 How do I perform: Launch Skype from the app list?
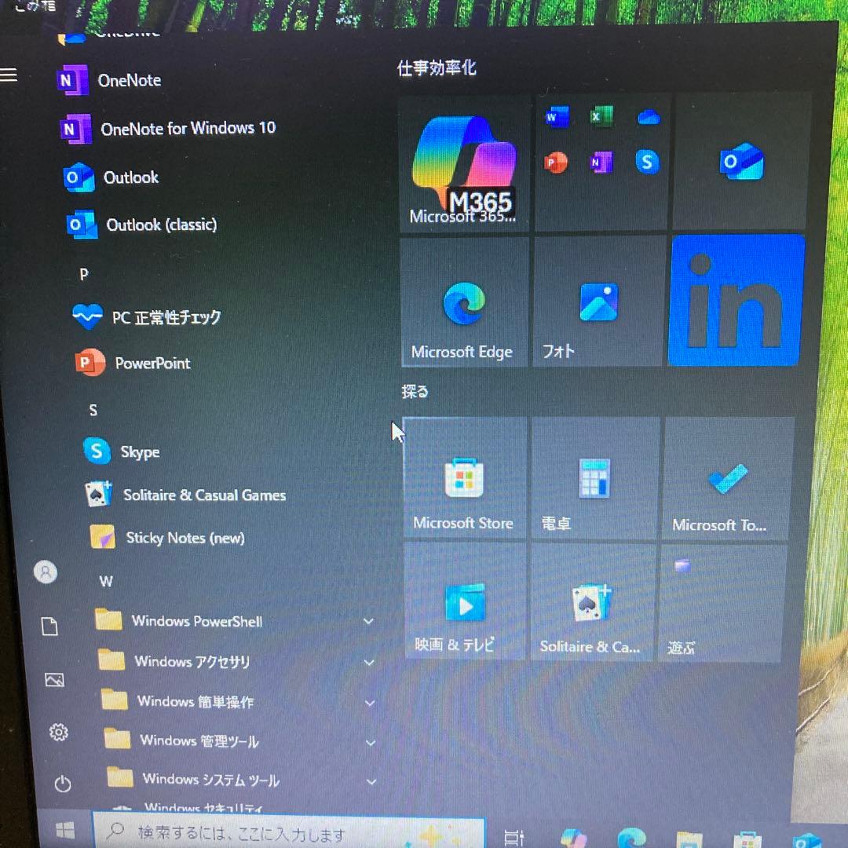(x=141, y=451)
